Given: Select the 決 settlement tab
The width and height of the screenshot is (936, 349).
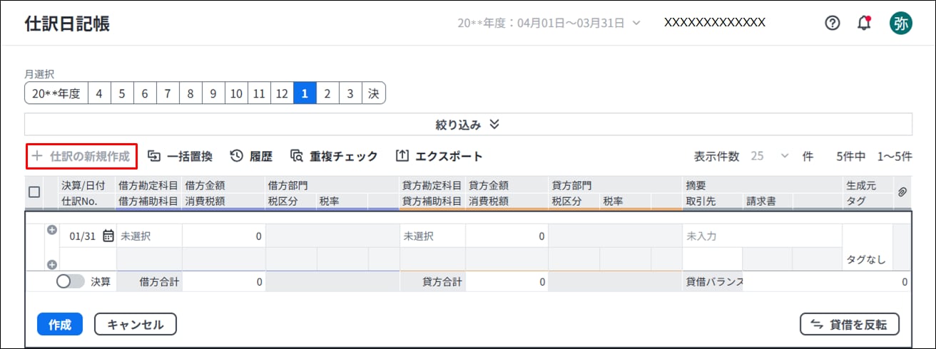Looking at the screenshot, I should 374,93.
